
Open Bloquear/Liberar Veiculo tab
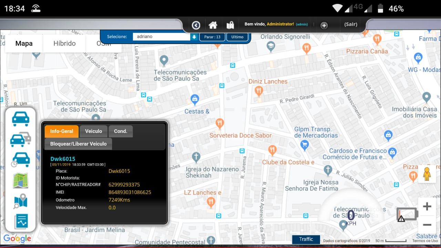click(x=78, y=144)
